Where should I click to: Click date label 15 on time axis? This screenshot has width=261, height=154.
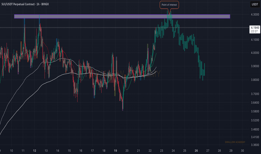pos(69,151)
